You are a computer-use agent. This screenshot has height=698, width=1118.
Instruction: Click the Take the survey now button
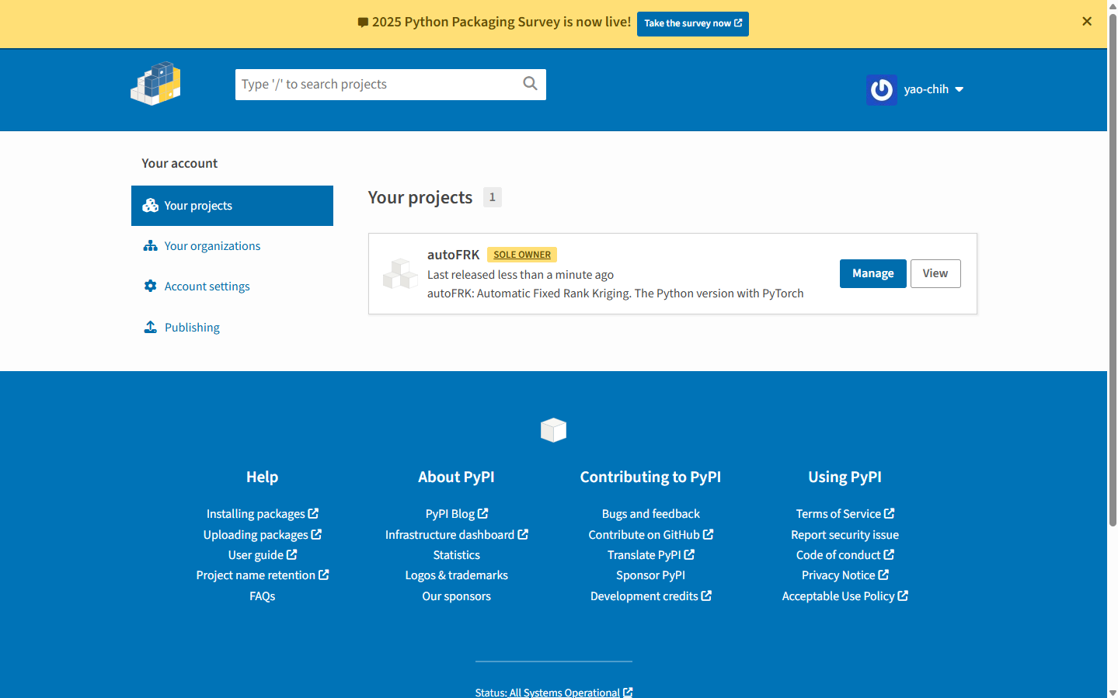[x=693, y=23]
